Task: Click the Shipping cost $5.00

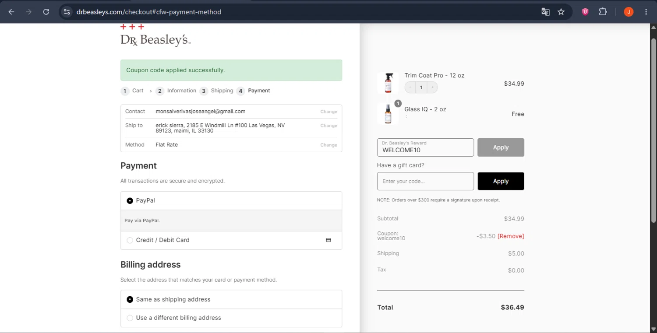Action: (x=516, y=253)
